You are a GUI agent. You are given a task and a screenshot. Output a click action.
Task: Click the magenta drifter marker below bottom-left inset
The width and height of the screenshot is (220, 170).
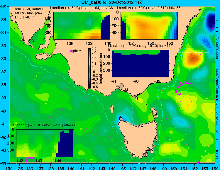click(x=29, y=159)
